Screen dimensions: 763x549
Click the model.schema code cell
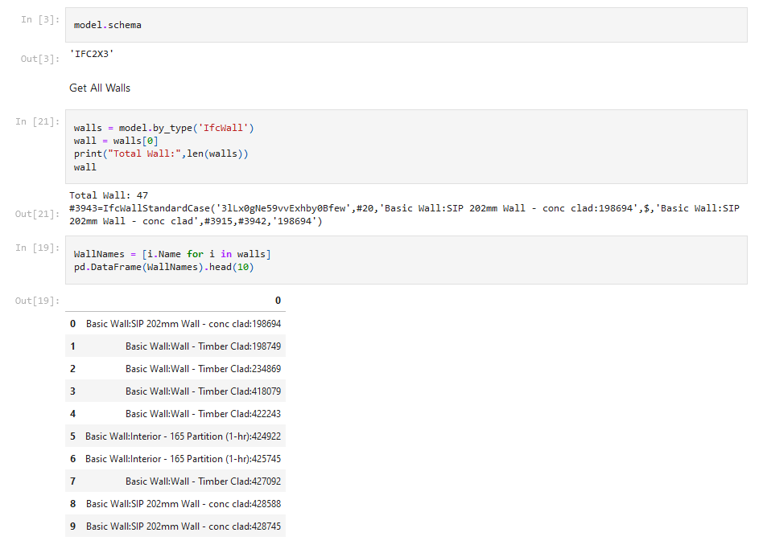108,25
